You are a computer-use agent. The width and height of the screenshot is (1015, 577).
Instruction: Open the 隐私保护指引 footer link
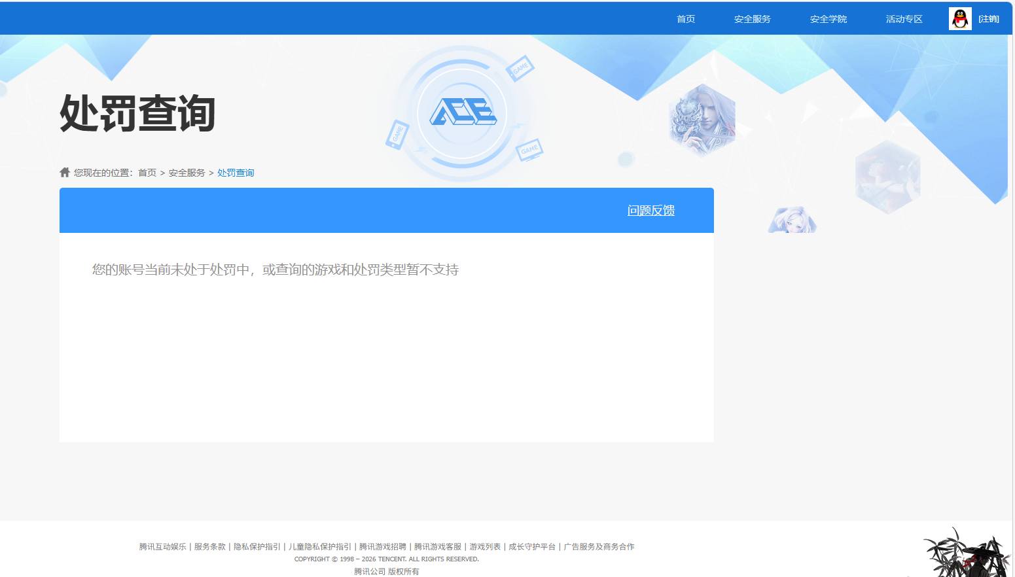click(x=257, y=546)
